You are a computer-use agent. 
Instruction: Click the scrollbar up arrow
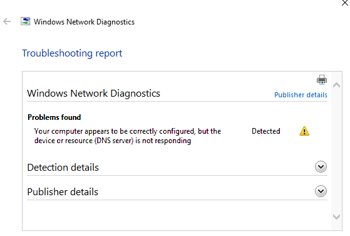tap(336, 85)
